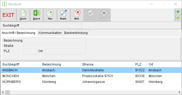Switch to the Bankverbindung tab
182x95 pixels.
click(76, 33)
